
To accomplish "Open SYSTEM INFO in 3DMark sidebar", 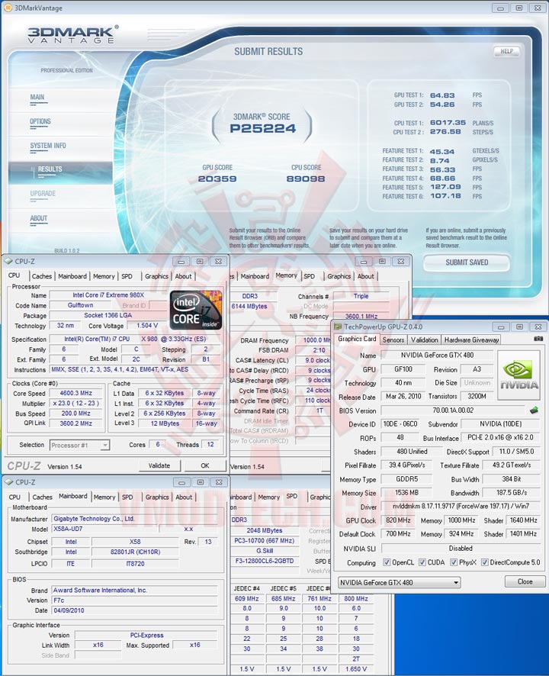I will 48,146.
